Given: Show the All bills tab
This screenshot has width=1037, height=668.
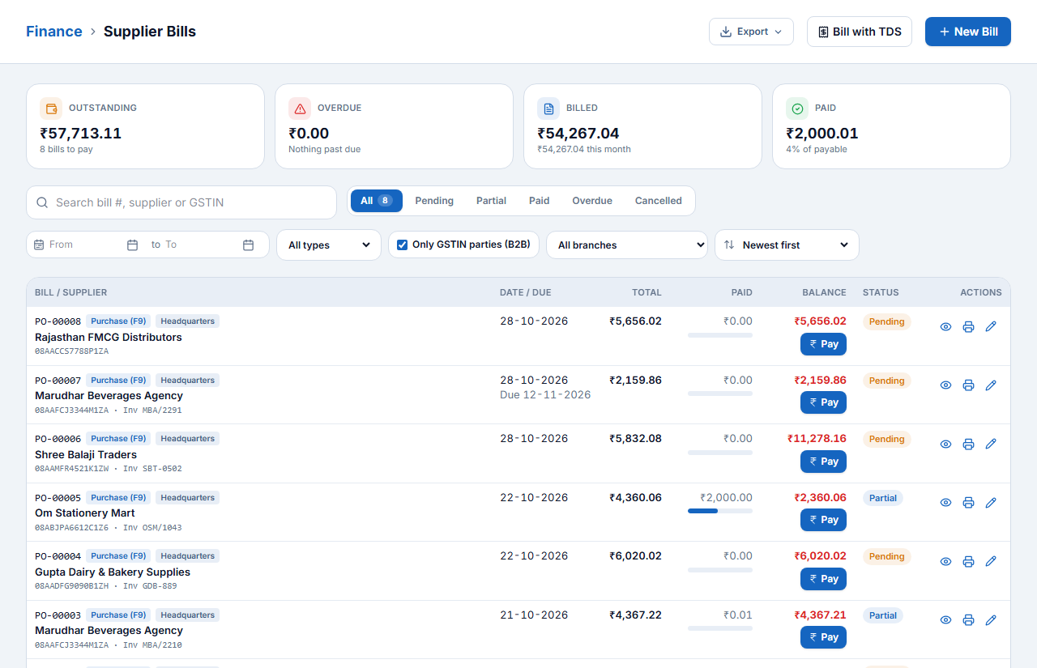Looking at the screenshot, I should pyautogui.click(x=377, y=201).
